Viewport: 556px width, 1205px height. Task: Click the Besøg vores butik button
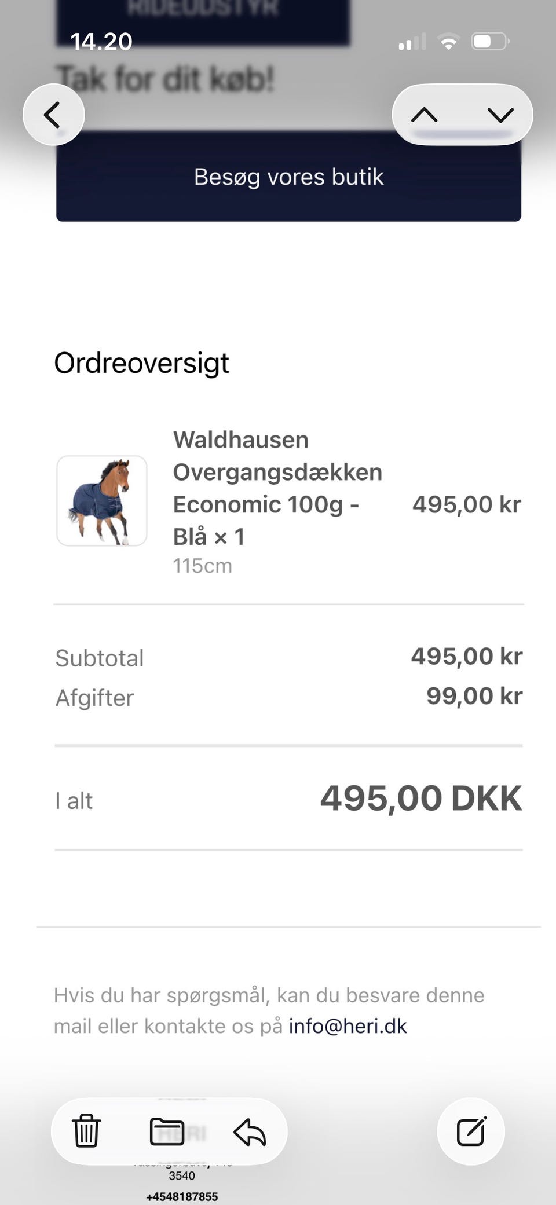[x=288, y=177]
